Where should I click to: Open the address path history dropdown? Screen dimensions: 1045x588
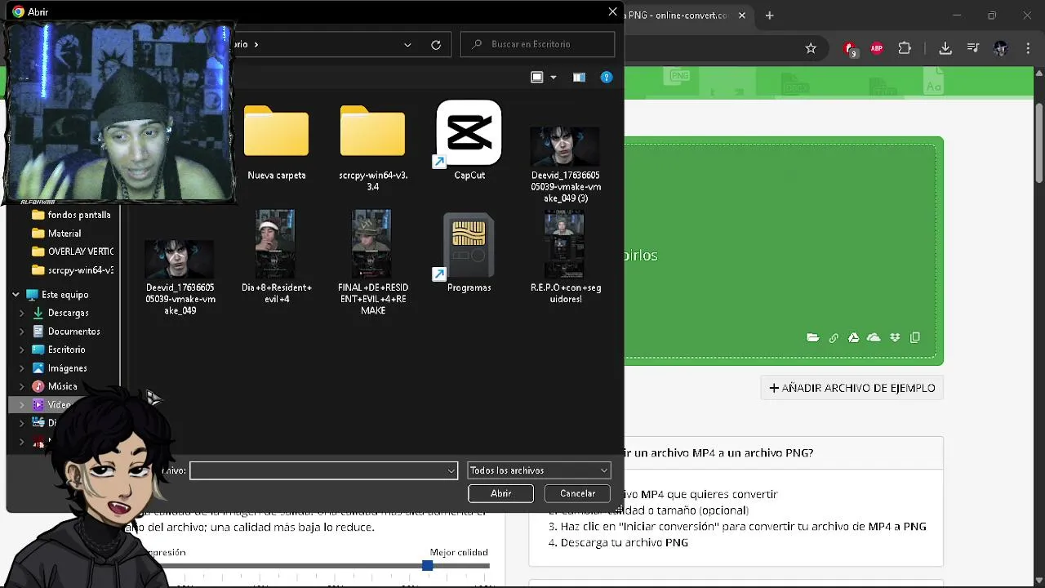coord(407,44)
